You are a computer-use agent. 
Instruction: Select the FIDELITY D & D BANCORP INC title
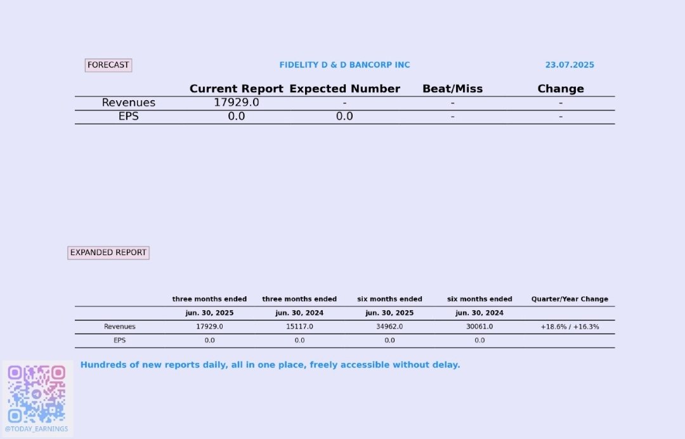coord(344,65)
